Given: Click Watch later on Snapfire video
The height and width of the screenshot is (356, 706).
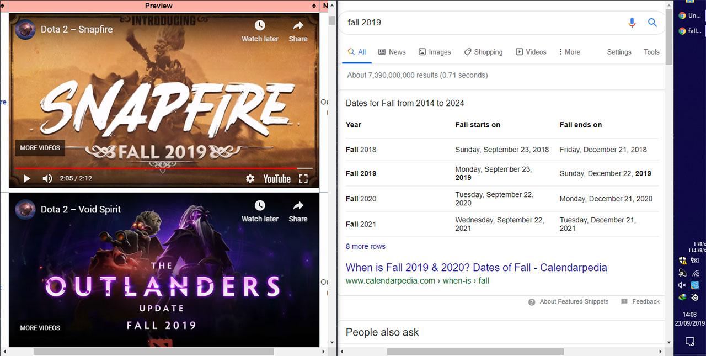Looking at the screenshot, I should pyautogui.click(x=260, y=31).
